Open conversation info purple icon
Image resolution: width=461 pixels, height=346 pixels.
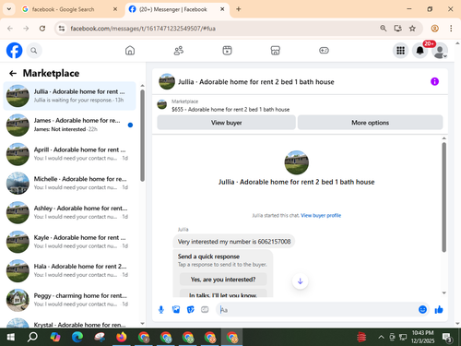[434, 81]
